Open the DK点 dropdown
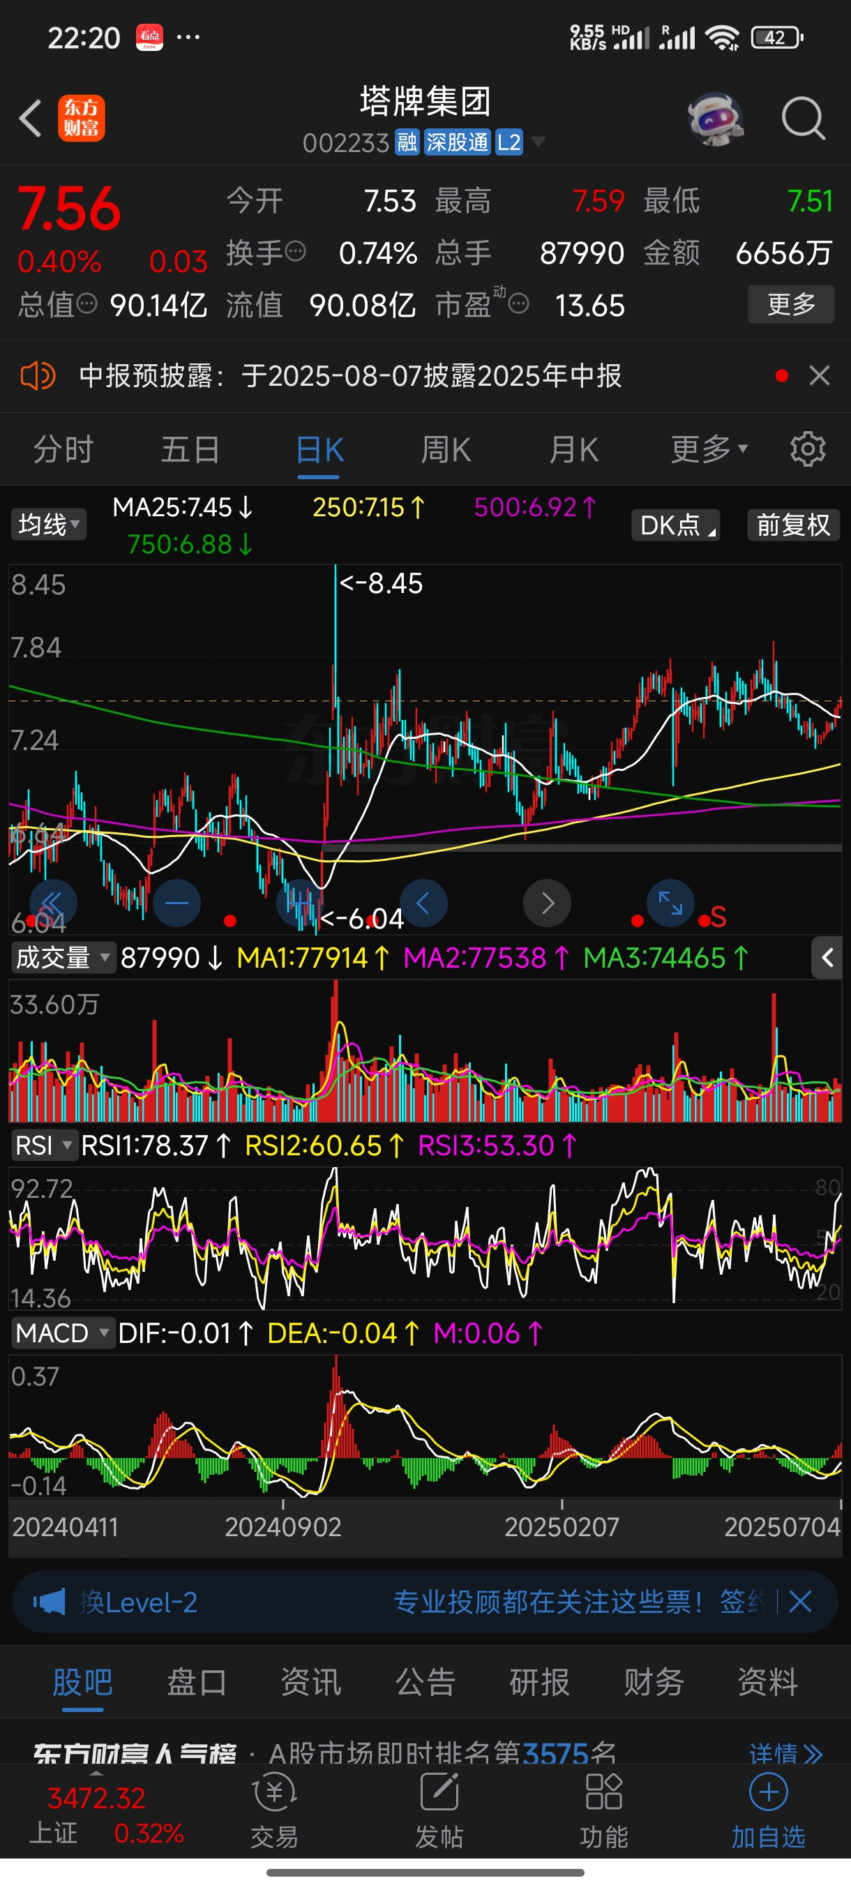 675,525
